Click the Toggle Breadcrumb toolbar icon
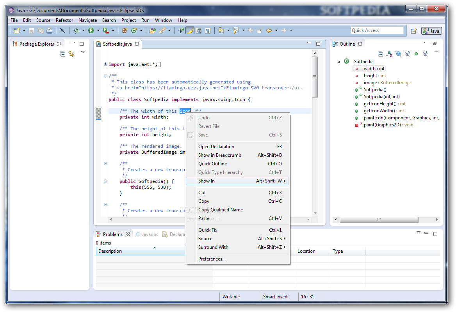This screenshot has height=312, width=456. point(181,30)
